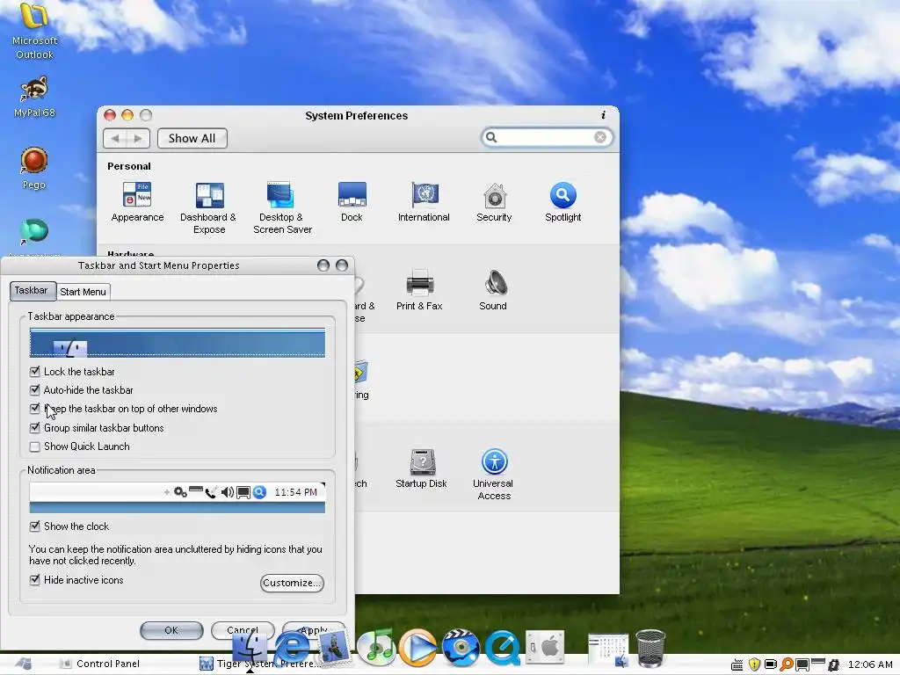The image size is (900, 675).
Task: Open the Sound preference pane
Action: click(x=494, y=290)
